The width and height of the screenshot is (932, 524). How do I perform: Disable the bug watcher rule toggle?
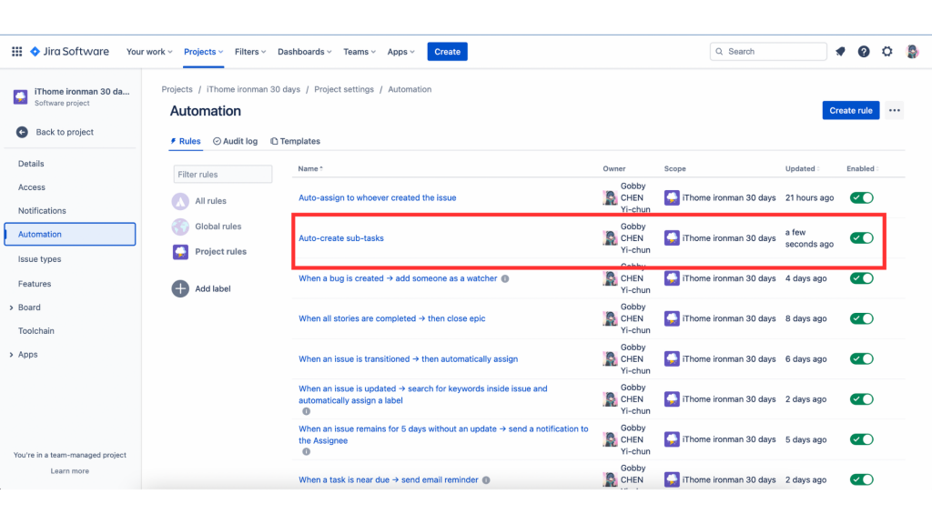click(861, 278)
